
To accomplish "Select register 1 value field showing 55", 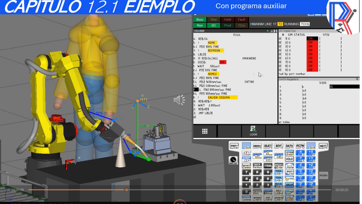I will [x=344, y=87].
